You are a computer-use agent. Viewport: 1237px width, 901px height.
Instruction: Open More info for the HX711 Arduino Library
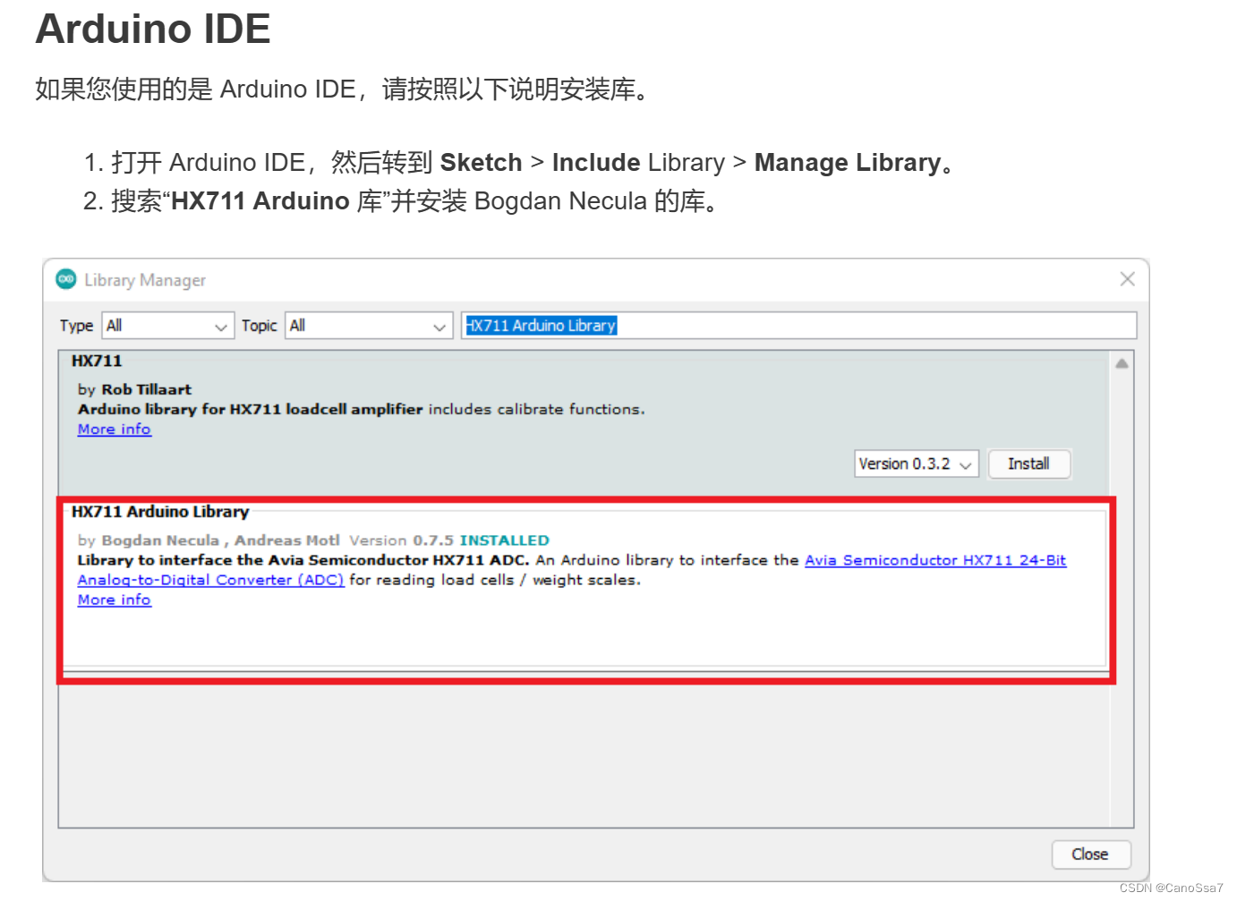tap(114, 599)
